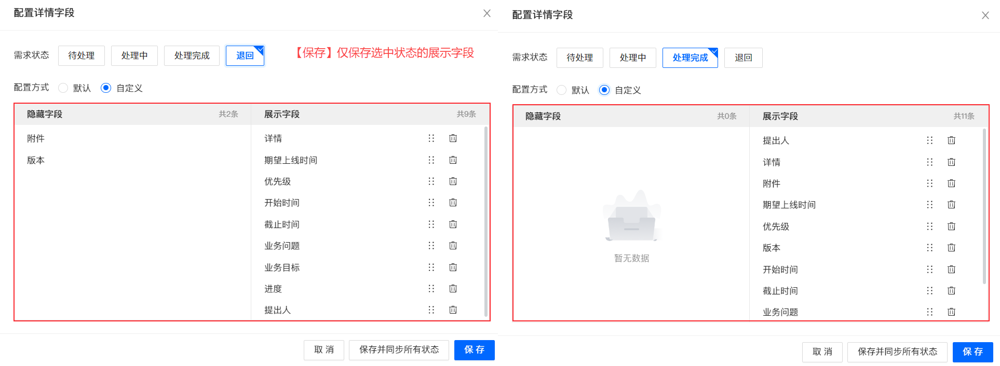Delete 提出人 field in right dialog
Viewport: 1000px width, 366px height.
point(951,140)
